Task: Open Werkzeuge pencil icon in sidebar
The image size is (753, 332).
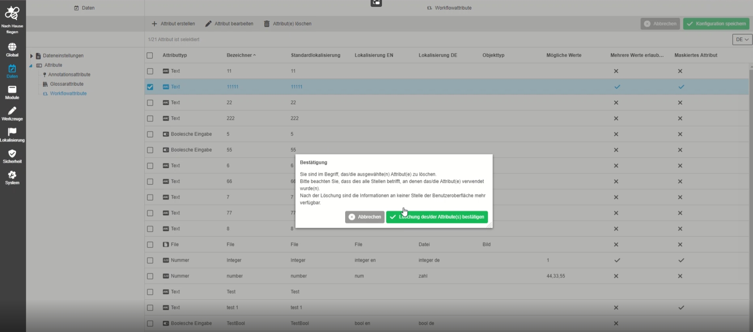Action: tap(12, 114)
